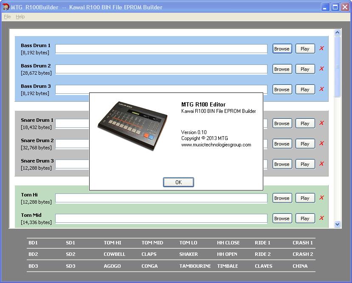Play the Snare Drum 2 sample
The height and width of the screenshot is (283, 352).
pos(305,144)
